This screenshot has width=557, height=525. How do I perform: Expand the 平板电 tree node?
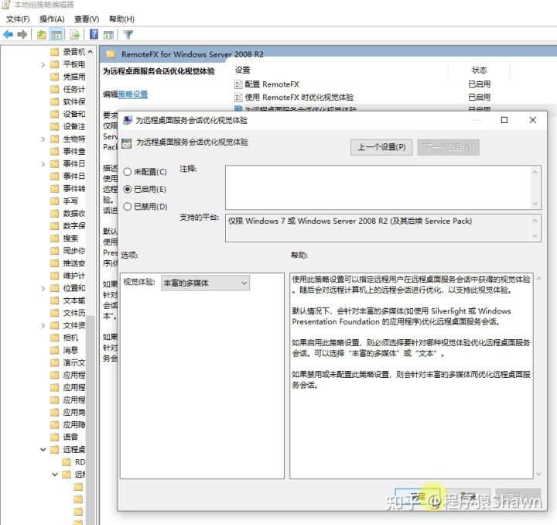[43, 65]
